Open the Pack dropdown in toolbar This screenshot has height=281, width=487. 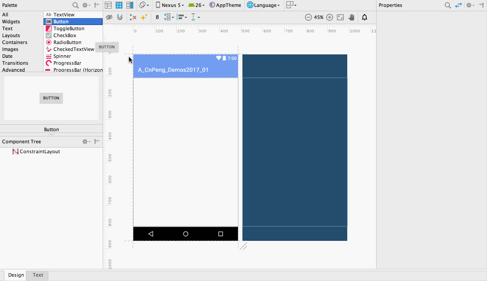(x=169, y=17)
